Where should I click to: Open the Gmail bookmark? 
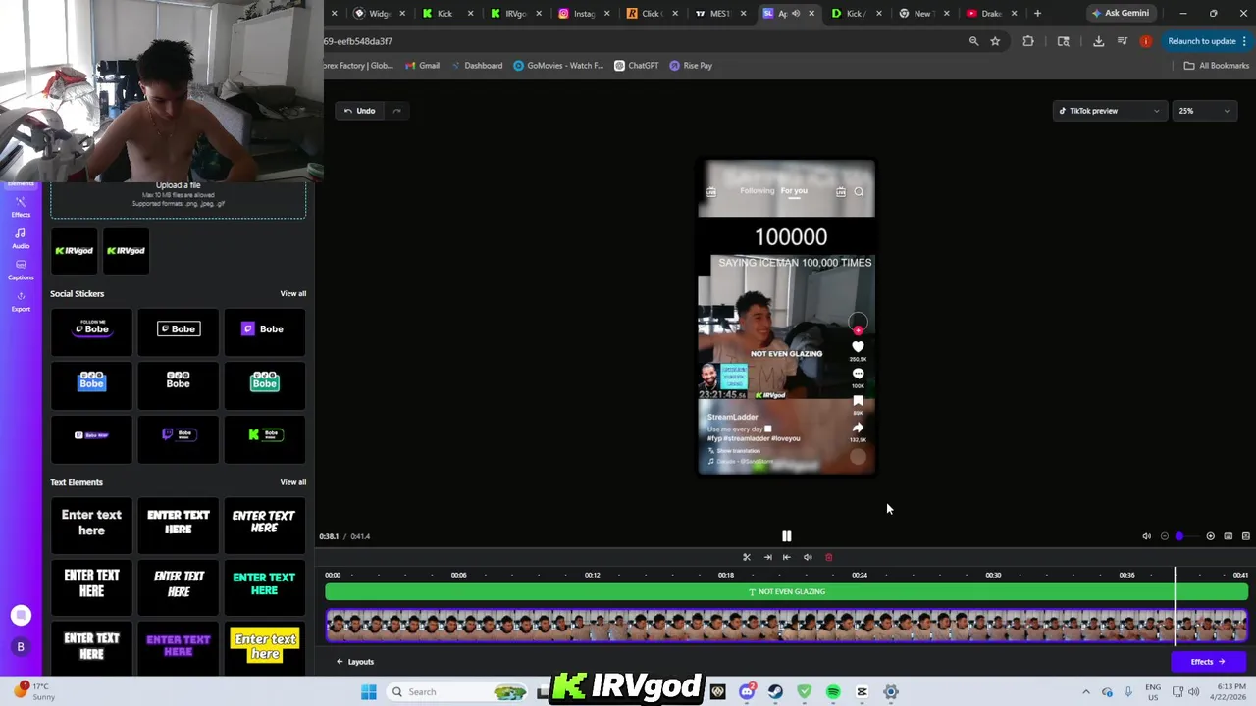[422, 66]
